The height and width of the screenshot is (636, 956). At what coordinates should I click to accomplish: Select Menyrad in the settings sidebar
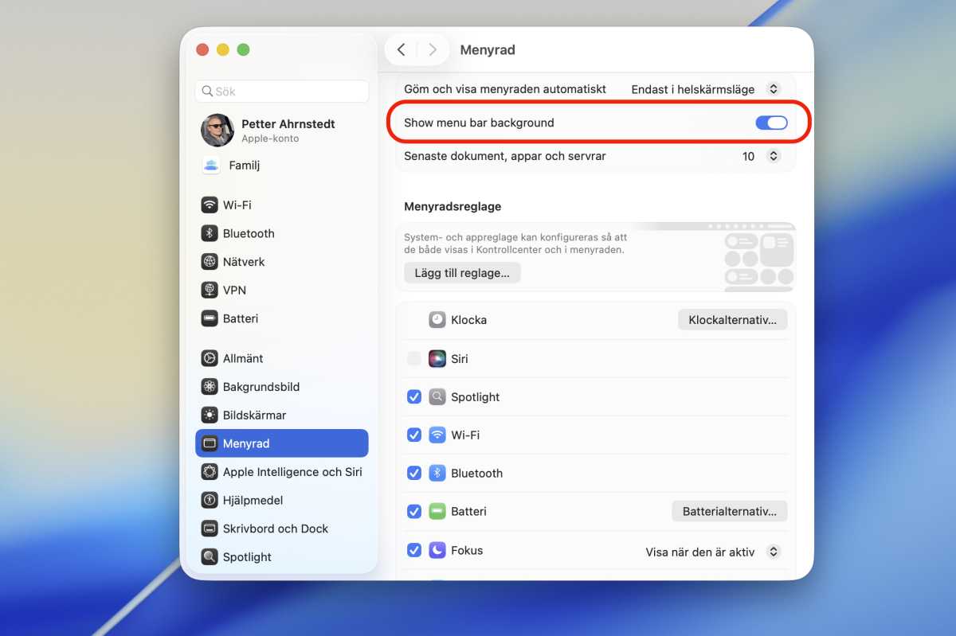[247, 443]
